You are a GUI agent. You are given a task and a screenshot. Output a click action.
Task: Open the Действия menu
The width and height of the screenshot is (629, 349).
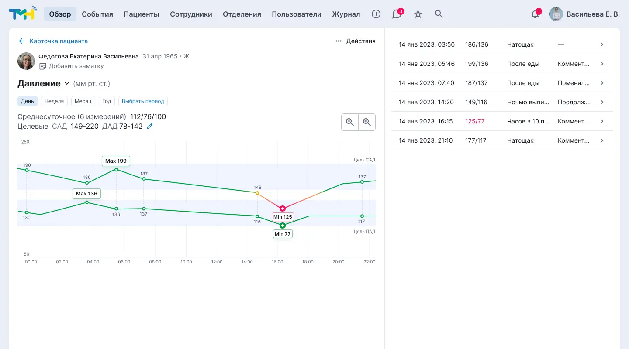(x=361, y=41)
